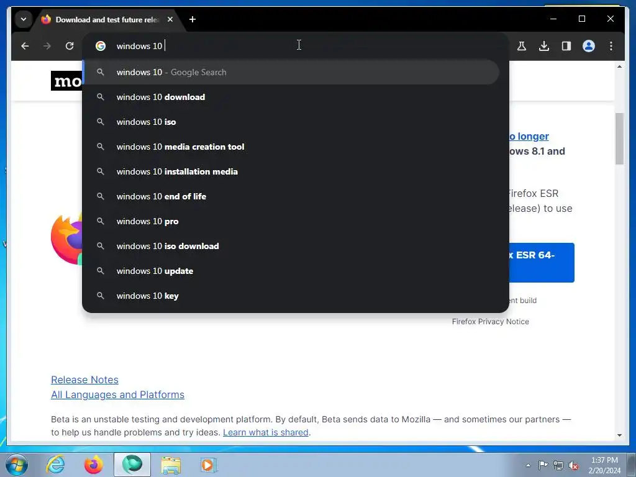
Task: Click search icon beside 'windows 10 download'
Action: [x=101, y=97]
